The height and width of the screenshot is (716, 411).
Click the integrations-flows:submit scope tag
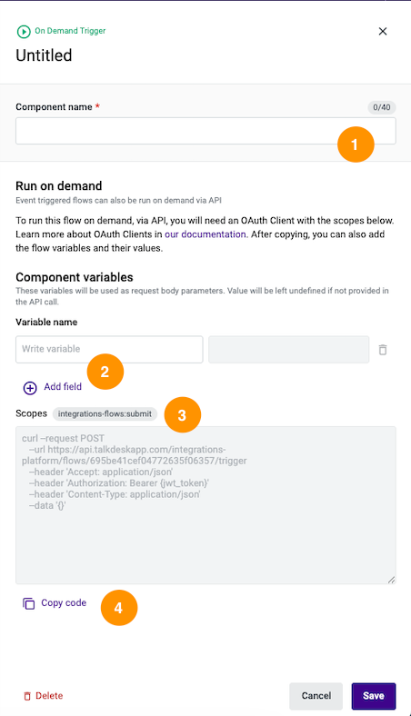click(105, 413)
